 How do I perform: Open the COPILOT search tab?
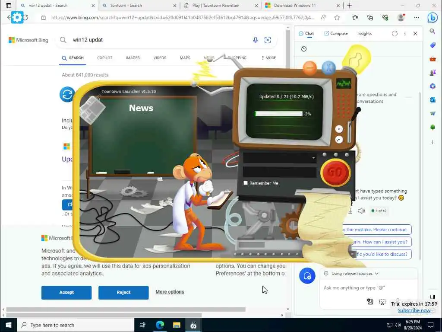pyautogui.click(x=104, y=57)
